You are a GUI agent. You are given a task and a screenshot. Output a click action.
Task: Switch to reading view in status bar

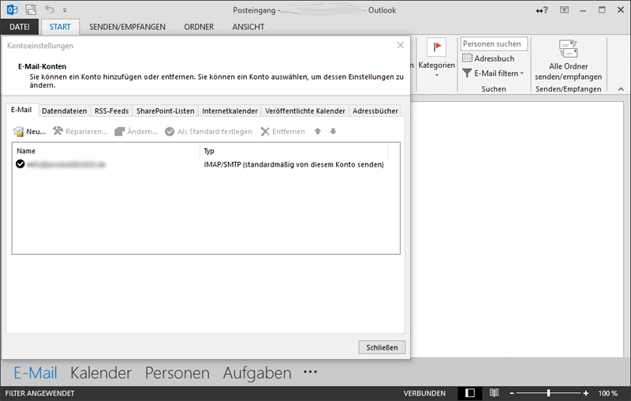(x=495, y=392)
